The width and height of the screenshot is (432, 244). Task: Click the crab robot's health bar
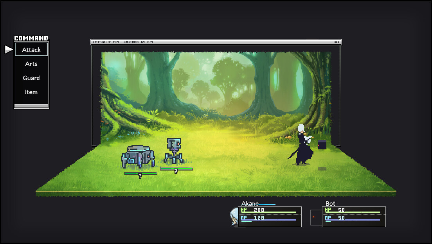(x=141, y=174)
